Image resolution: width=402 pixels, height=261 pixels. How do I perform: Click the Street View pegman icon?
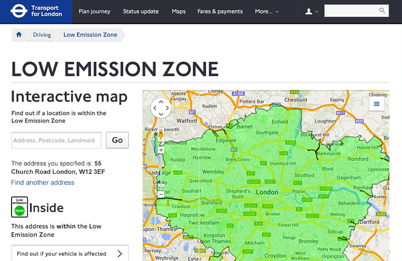(x=161, y=134)
